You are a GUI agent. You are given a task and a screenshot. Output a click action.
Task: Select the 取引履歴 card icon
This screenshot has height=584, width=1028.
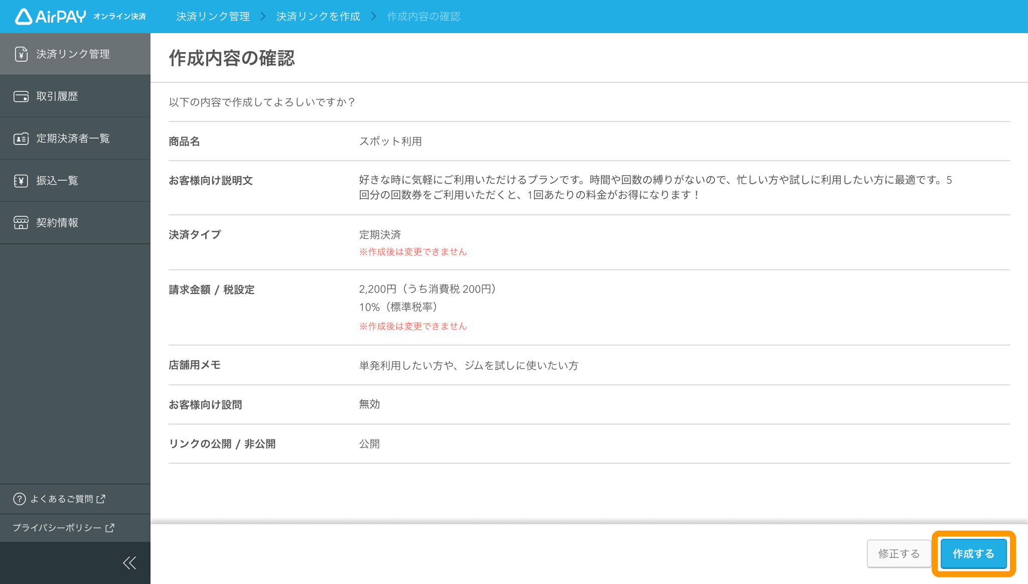pyautogui.click(x=21, y=96)
